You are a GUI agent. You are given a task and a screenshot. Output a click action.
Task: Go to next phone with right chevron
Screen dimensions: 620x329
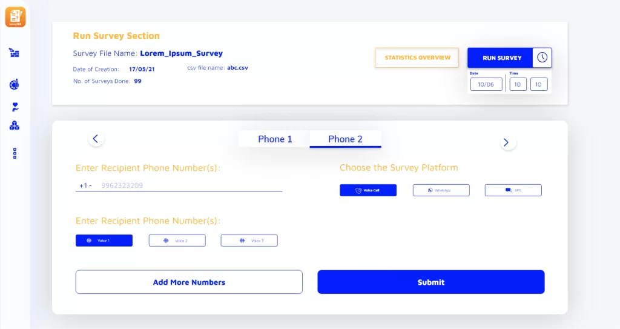[507, 142]
